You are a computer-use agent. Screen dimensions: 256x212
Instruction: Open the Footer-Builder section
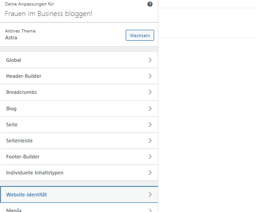(79, 157)
